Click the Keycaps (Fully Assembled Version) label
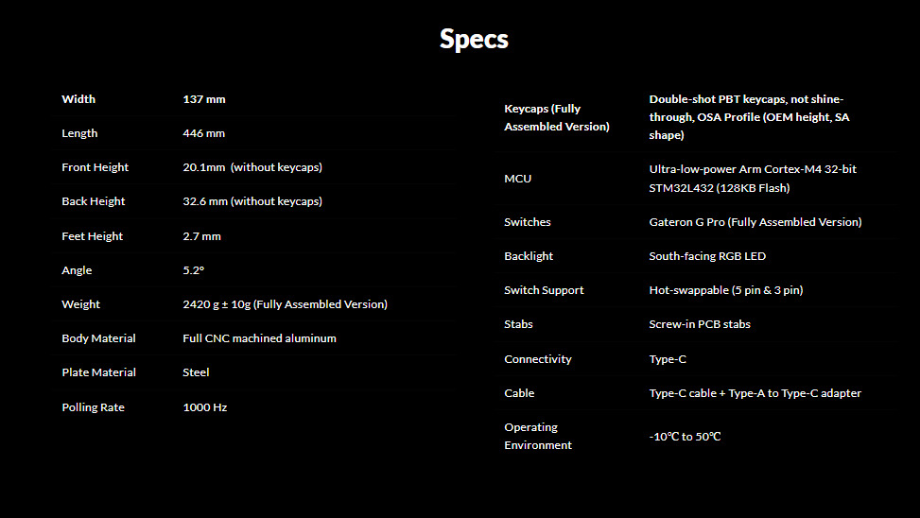Viewport: 920px width, 518px height. point(556,117)
